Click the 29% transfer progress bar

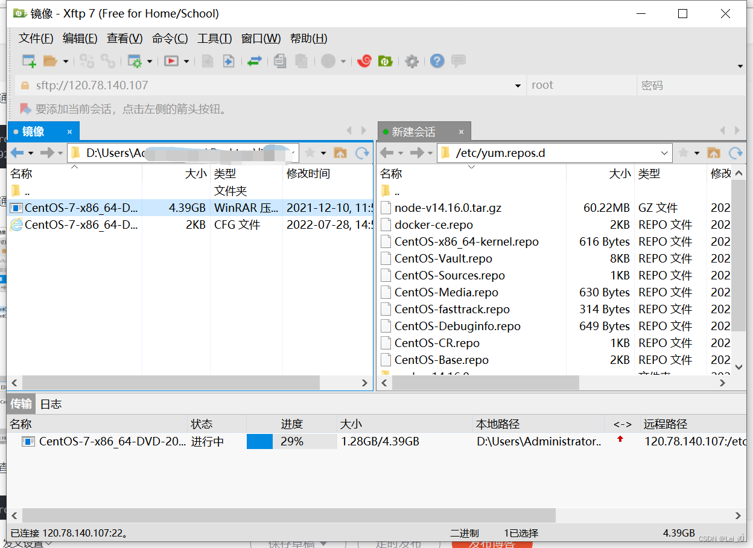click(x=291, y=441)
